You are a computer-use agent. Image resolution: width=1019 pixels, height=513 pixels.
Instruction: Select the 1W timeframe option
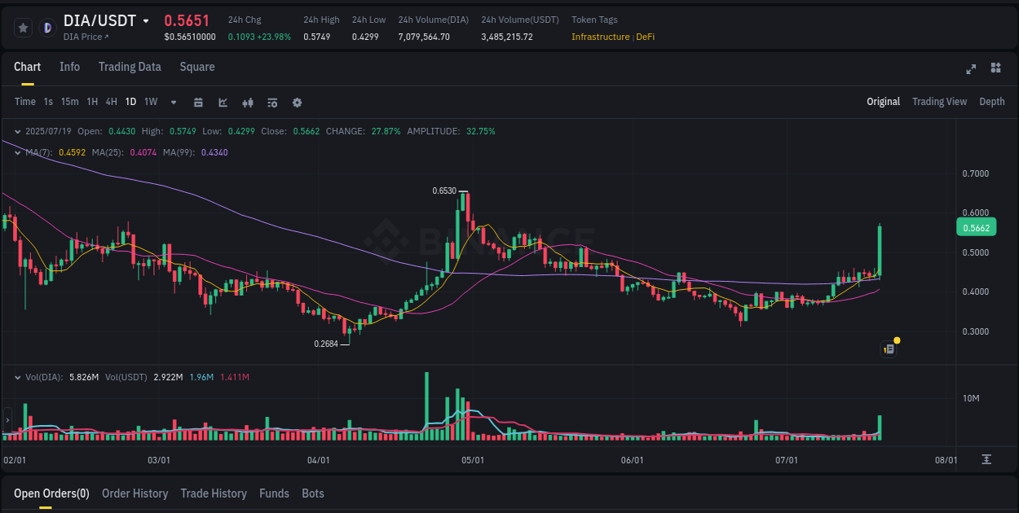(x=150, y=102)
